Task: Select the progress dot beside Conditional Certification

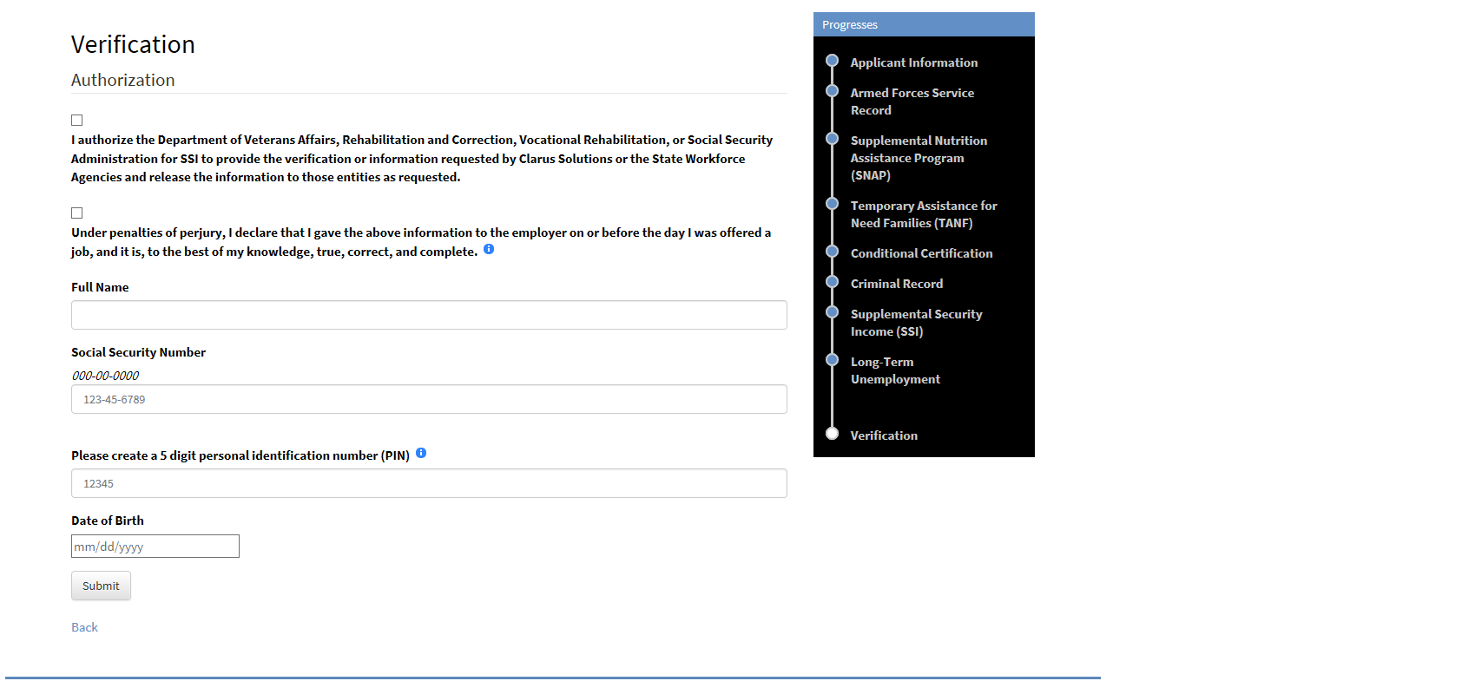Action: 832,252
